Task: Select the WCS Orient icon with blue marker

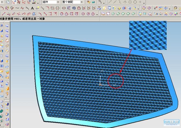Action: click(x=14, y=2)
